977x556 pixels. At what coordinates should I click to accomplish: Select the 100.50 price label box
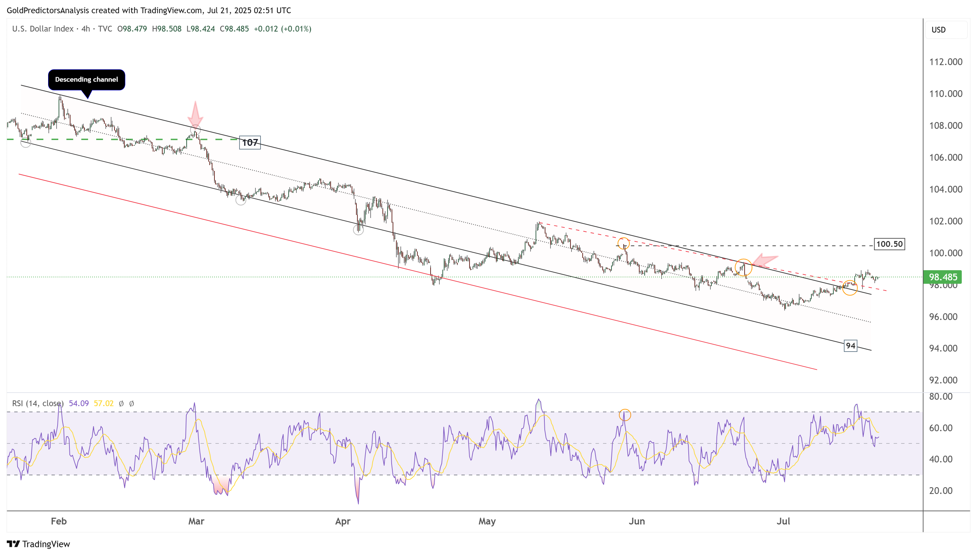coord(889,244)
